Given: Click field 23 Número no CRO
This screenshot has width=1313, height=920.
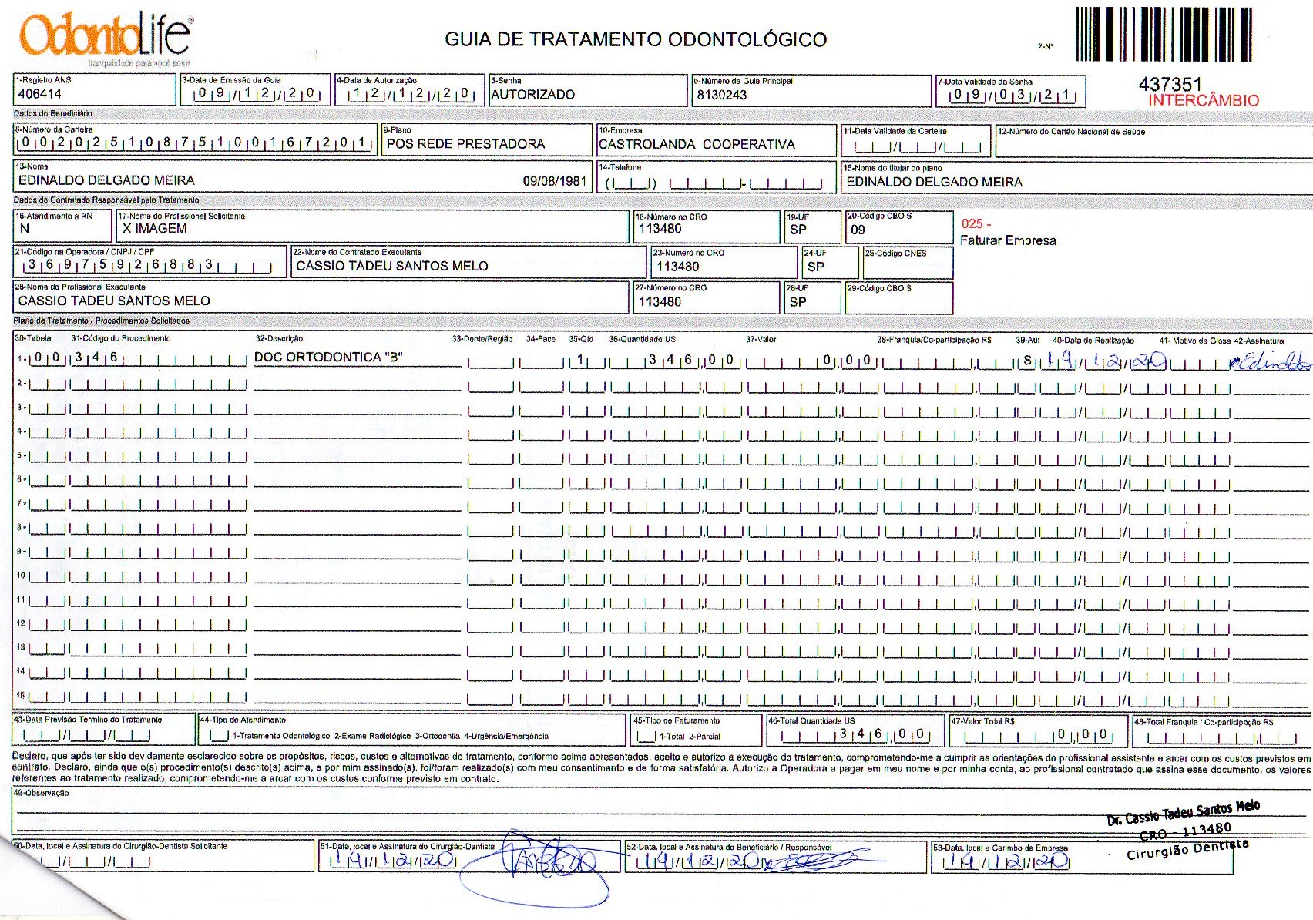Looking at the screenshot, I should (x=724, y=263).
